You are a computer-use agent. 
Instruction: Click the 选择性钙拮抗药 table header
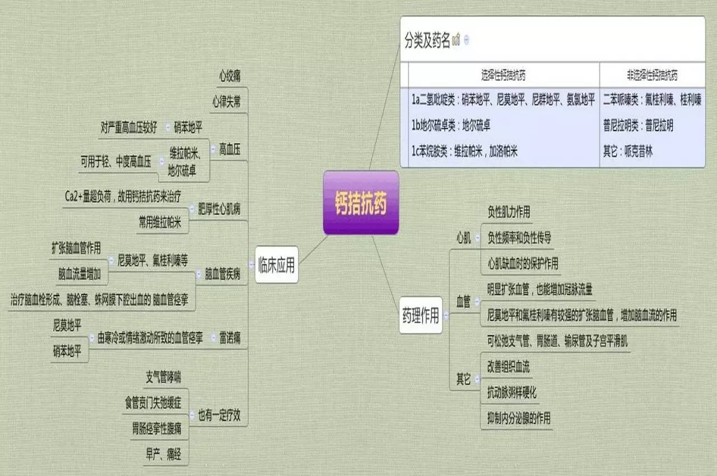[x=504, y=75]
